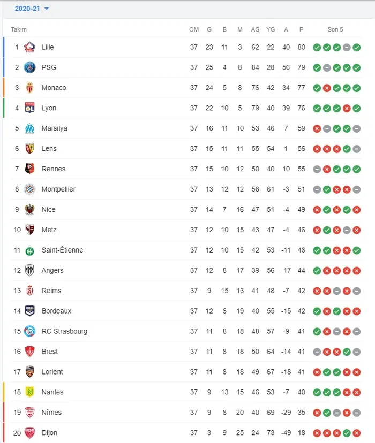Select the Takım column header
This screenshot has width=375, height=443.
19,29
